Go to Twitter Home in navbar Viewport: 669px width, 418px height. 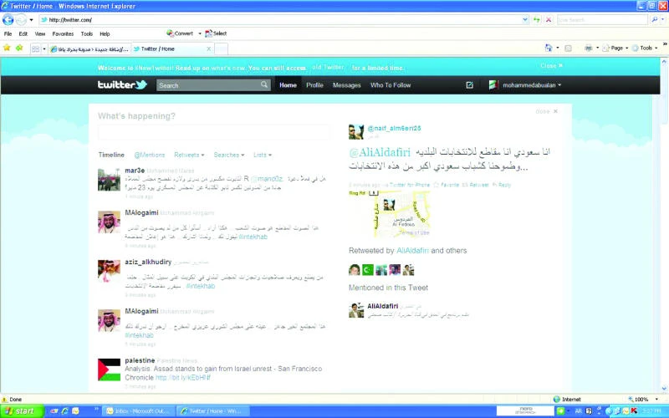tap(288, 85)
